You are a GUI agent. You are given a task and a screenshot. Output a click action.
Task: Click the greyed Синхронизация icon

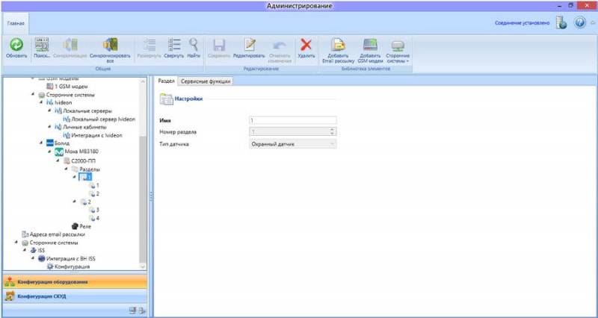[x=70, y=45]
